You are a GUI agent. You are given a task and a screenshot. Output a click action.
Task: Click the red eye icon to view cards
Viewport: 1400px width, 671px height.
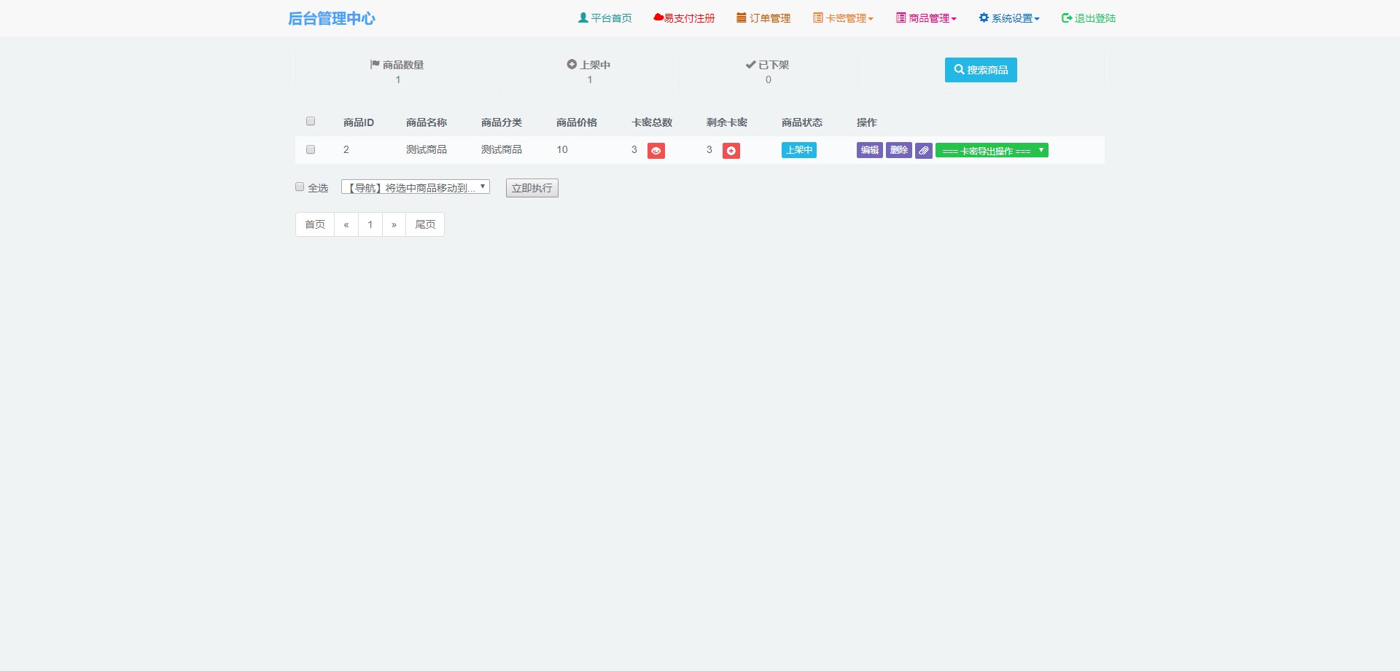coord(656,151)
